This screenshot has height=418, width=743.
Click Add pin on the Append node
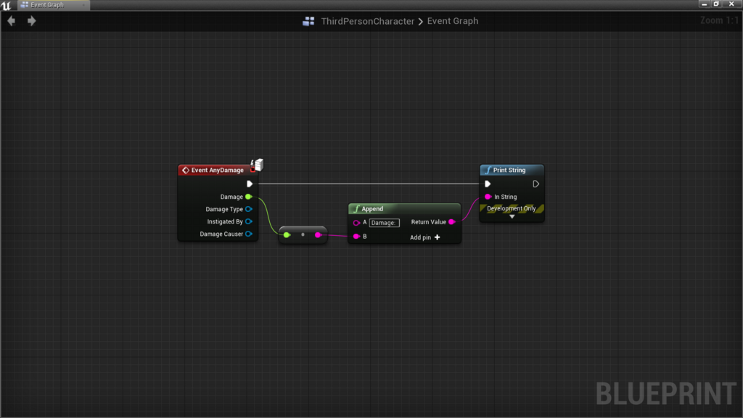click(425, 237)
